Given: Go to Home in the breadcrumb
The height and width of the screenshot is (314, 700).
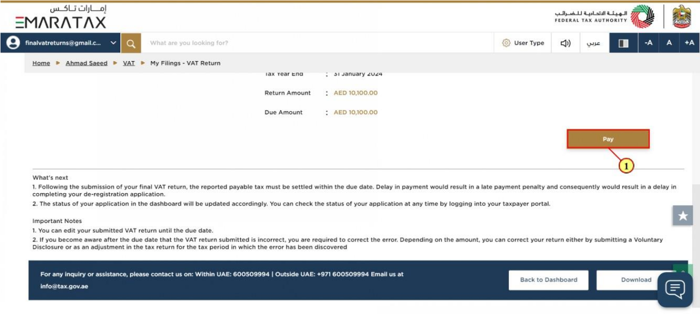Looking at the screenshot, I should tap(41, 63).
